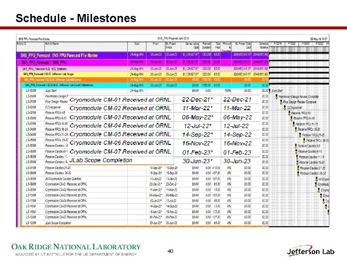Click the Schedule Variance column header

click(x=260, y=46)
